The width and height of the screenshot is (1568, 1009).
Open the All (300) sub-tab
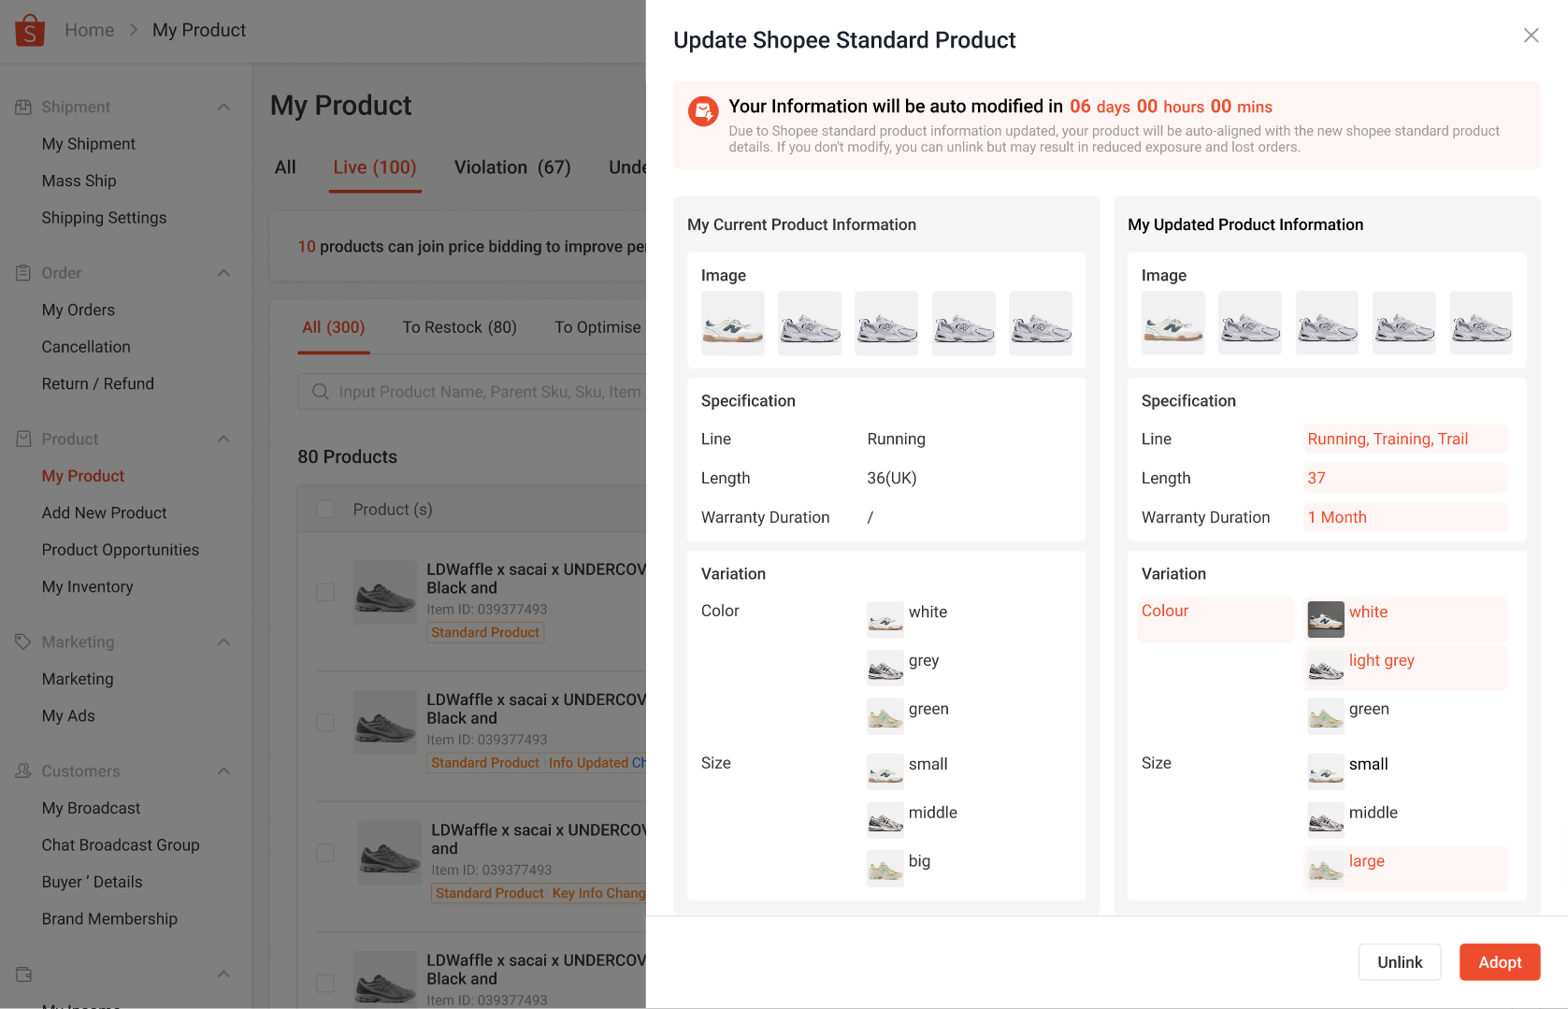click(x=334, y=327)
